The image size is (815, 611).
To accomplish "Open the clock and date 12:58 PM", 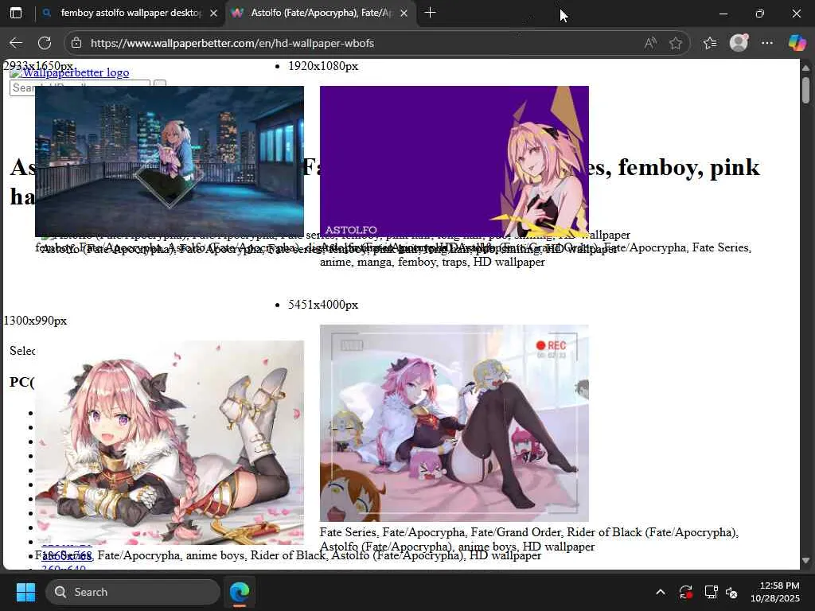I will (x=775, y=592).
